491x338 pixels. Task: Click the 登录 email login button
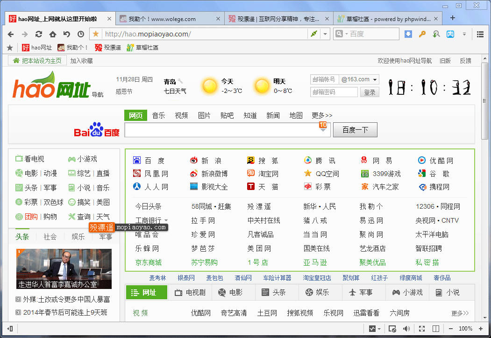pyautogui.click(x=370, y=92)
